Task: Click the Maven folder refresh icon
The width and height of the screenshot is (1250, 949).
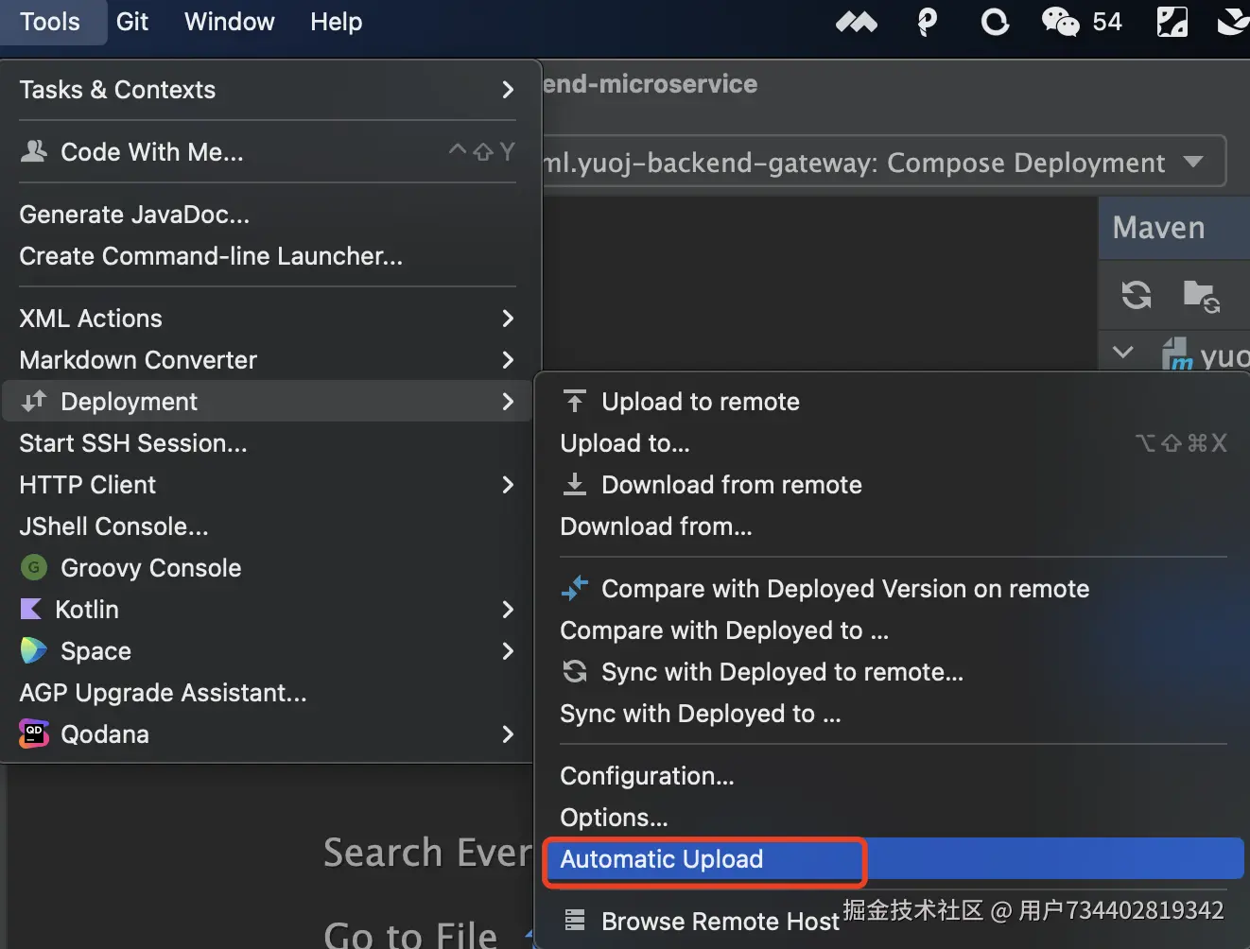Action: coord(1202,296)
